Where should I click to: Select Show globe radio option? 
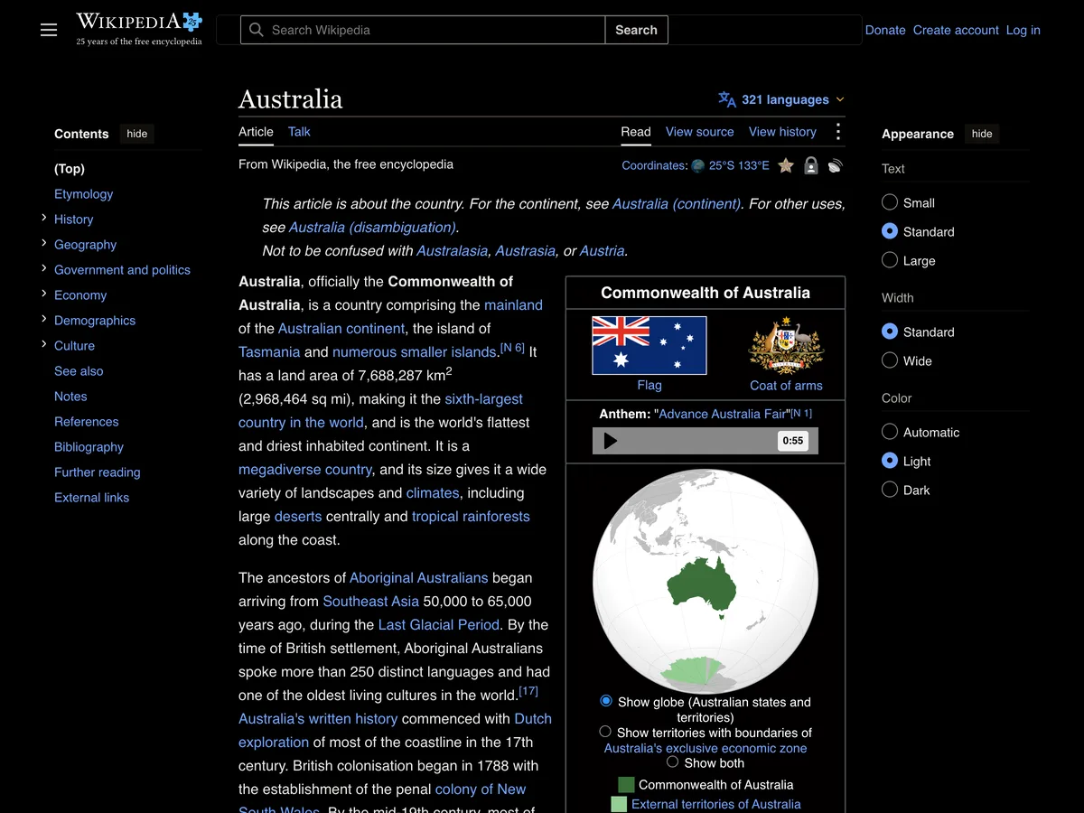(606, 701)
